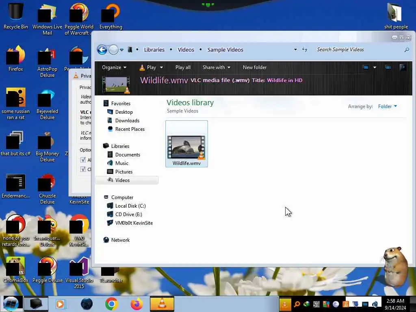Select the Firefox desktop shortcut

(x=16, y=58)
